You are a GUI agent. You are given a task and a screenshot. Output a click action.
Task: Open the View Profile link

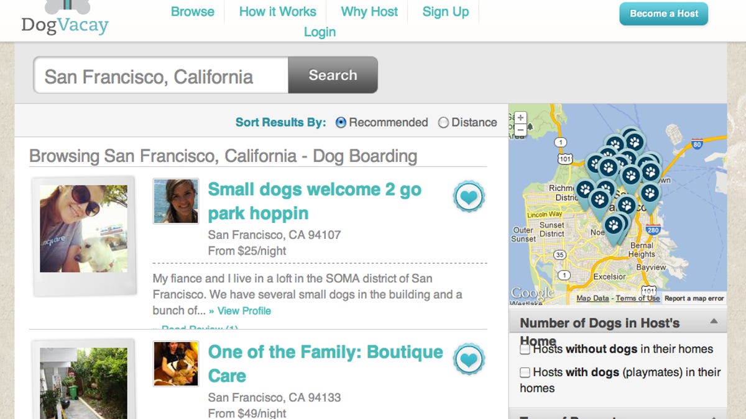[244, 311]
